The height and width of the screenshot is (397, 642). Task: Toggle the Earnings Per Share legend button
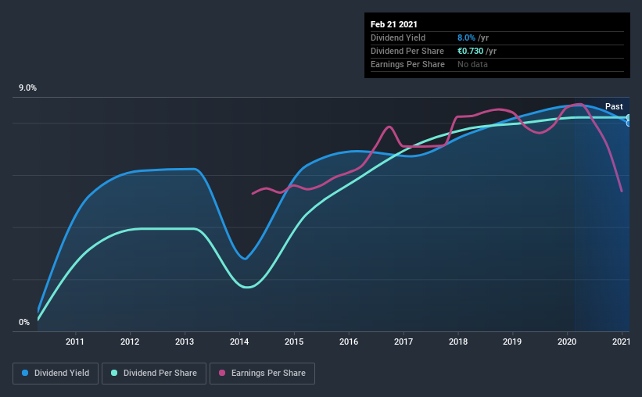pos(262,374)
